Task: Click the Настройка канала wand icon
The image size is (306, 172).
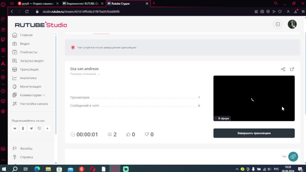Action: 15,104
